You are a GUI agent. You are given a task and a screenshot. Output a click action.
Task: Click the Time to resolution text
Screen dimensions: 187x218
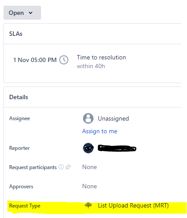(x=101, y=57)
